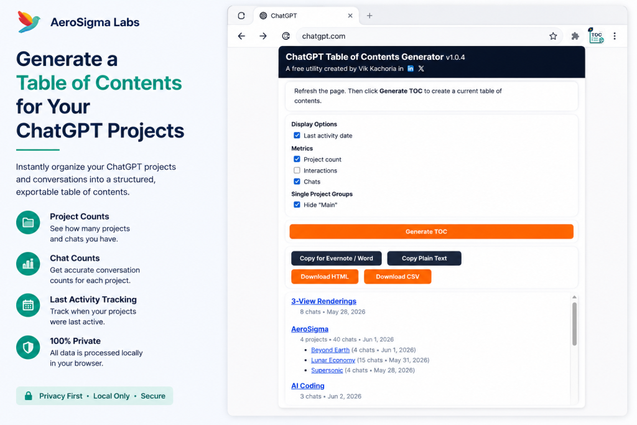This screenshot has height=425, width=637.
Task: Reload the chatgpt.com page
Action: [286, 36]
